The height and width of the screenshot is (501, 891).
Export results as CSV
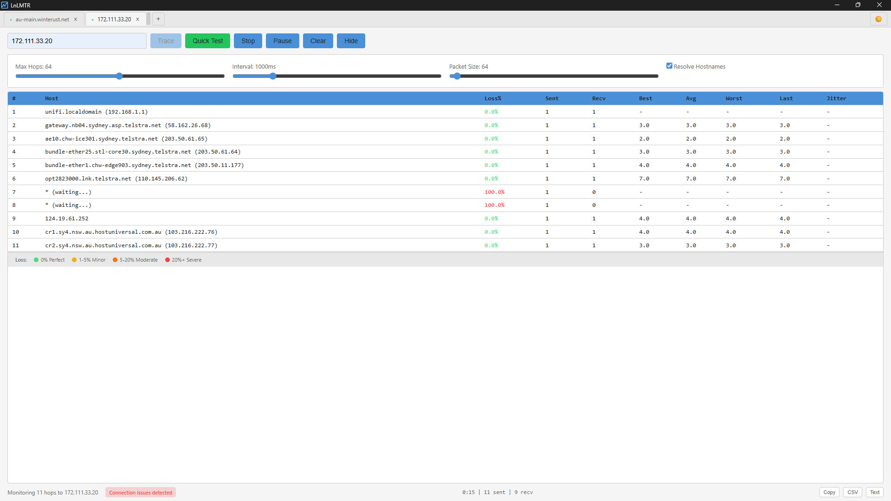click(852, 492)
